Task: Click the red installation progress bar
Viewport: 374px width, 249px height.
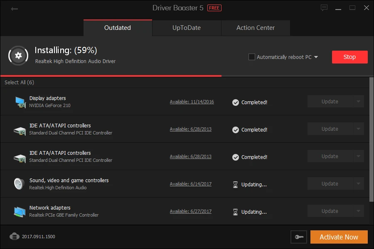Action: pyautogui.click(x=110, y=75)
